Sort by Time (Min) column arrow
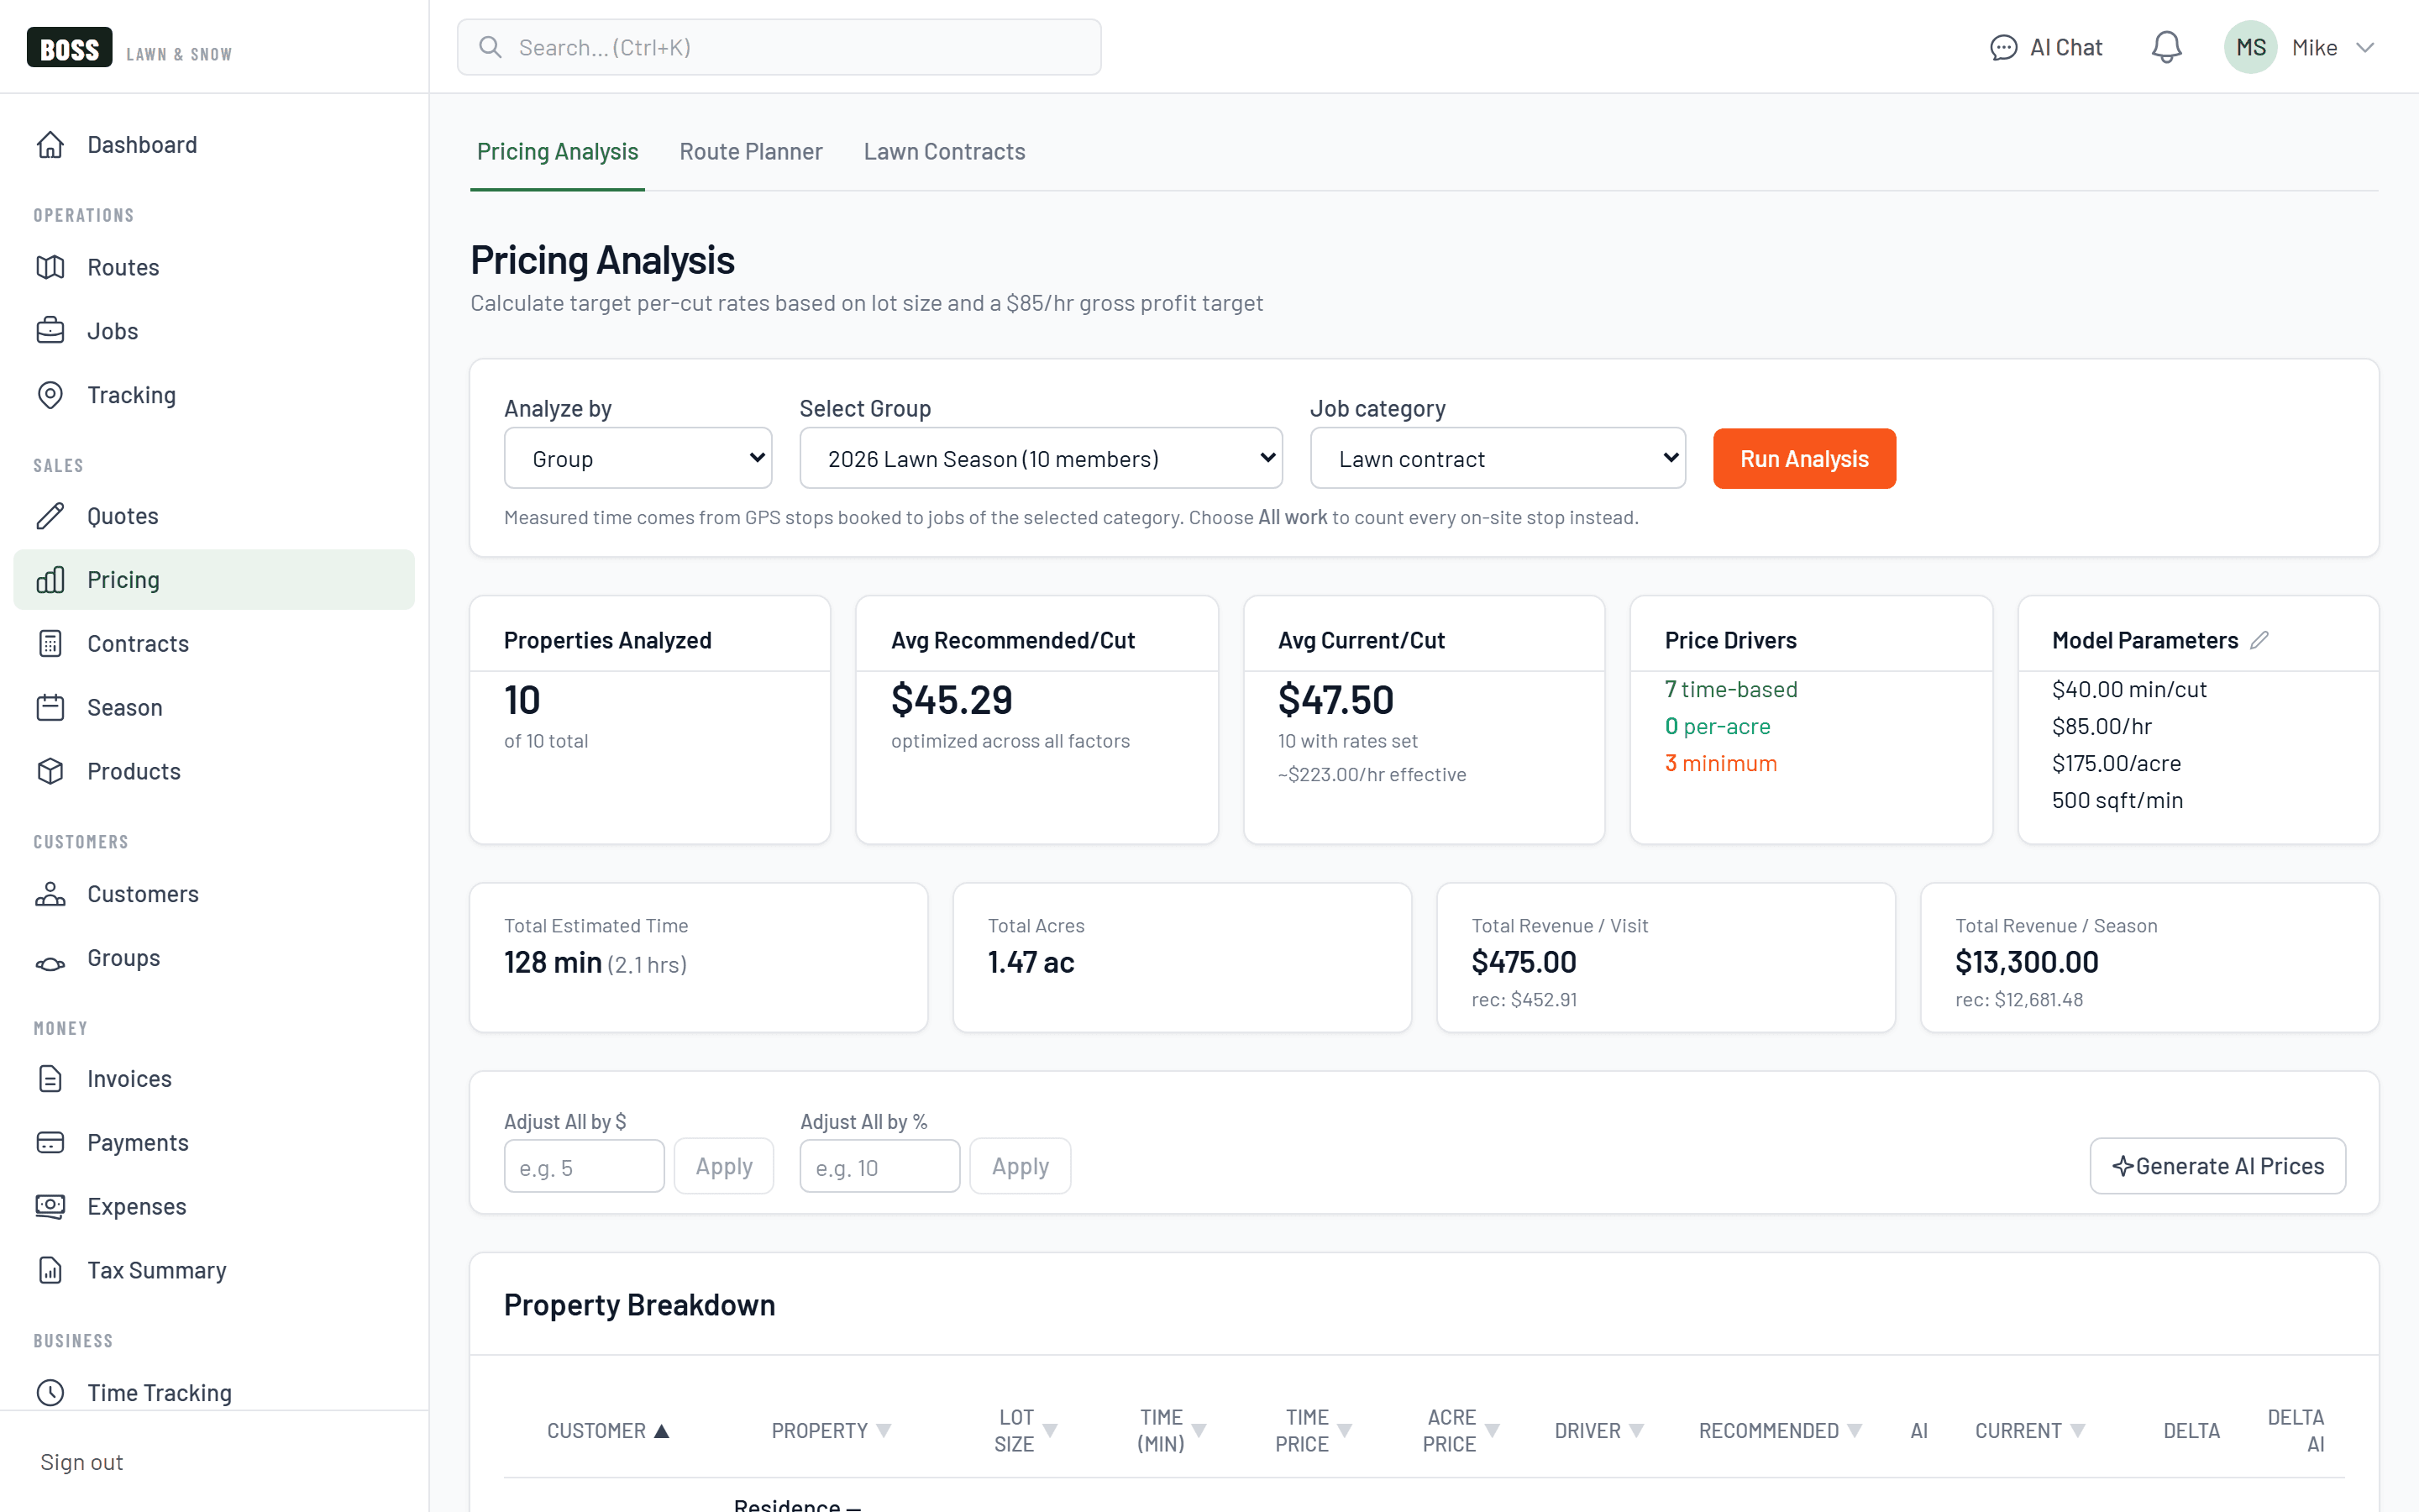The image size is (2419, 1512). [1199, 1431]
